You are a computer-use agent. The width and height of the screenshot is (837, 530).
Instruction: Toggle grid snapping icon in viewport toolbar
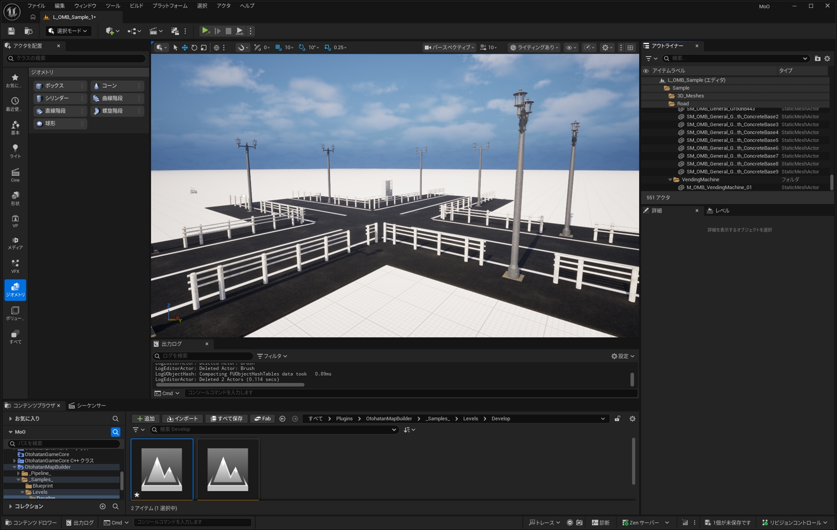pyautogui.click(x=278, y=48)
